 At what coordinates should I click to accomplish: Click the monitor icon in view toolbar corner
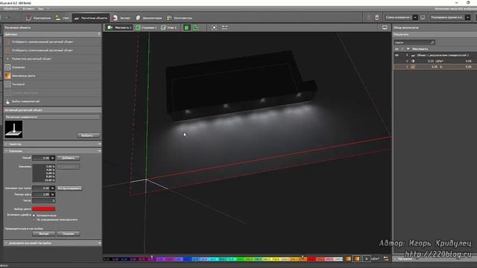pyautogui.click(x=385, y=28)
